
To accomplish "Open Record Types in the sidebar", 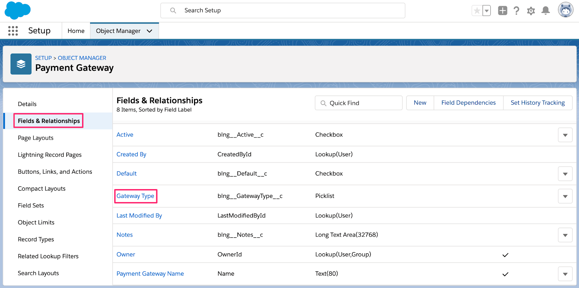I will 36,240.
